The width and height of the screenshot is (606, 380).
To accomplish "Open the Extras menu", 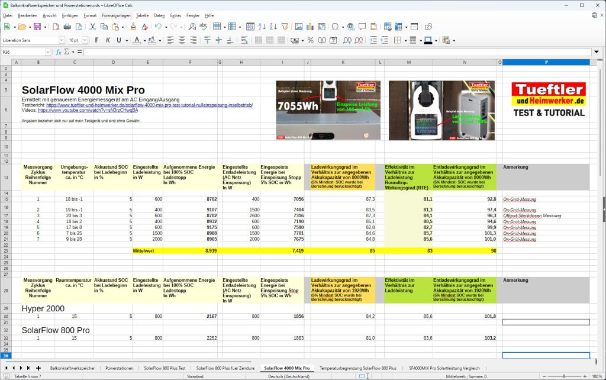I will (175, 15).
